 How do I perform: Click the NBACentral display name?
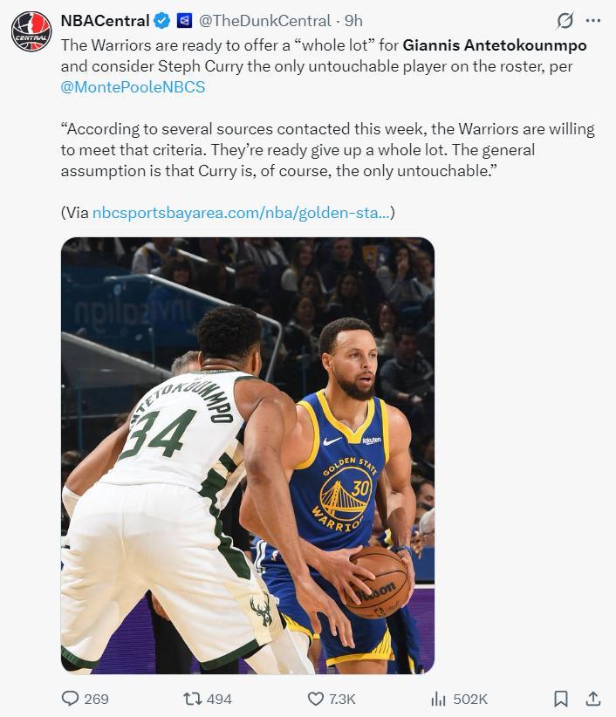click(x=105, y=21)
